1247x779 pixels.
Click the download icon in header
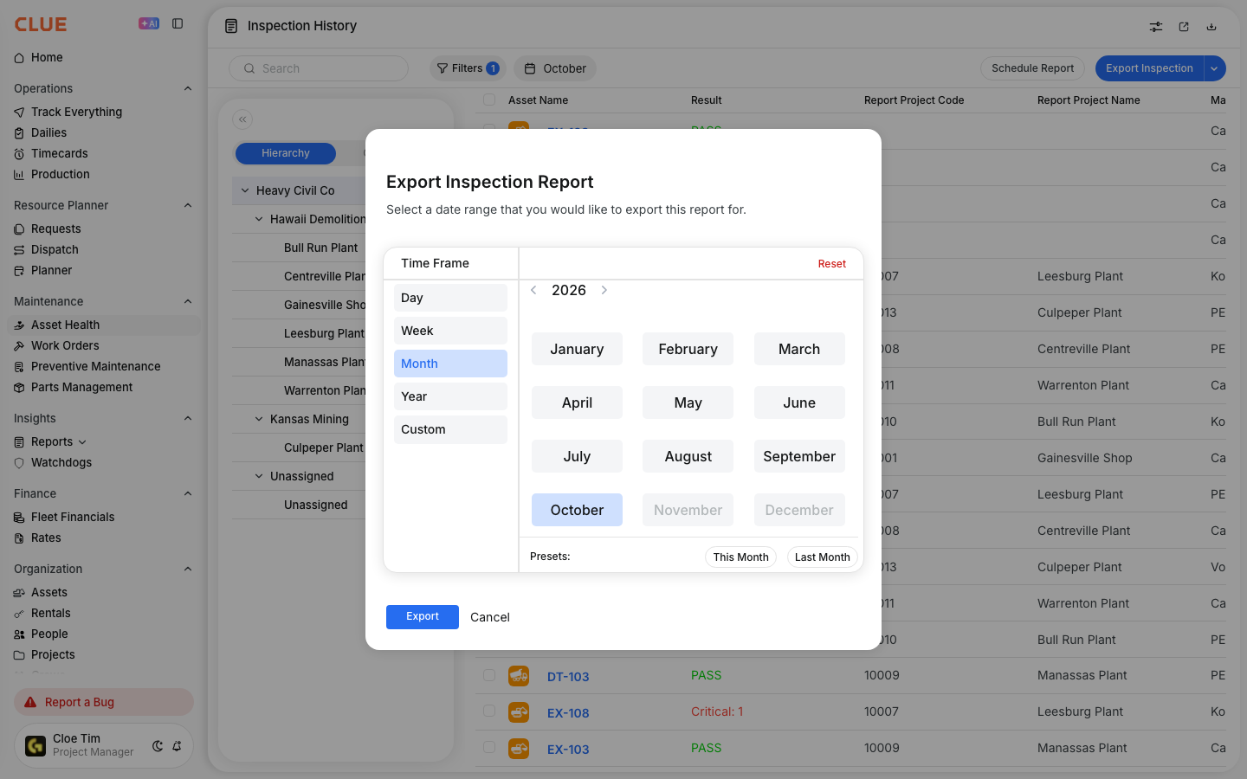(1211, 27)
